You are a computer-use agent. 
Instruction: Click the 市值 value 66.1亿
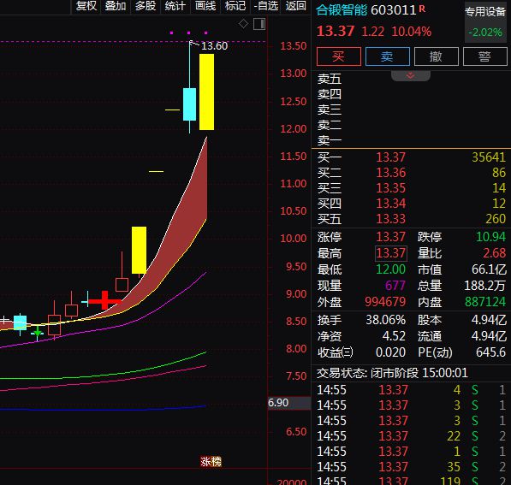489,269
